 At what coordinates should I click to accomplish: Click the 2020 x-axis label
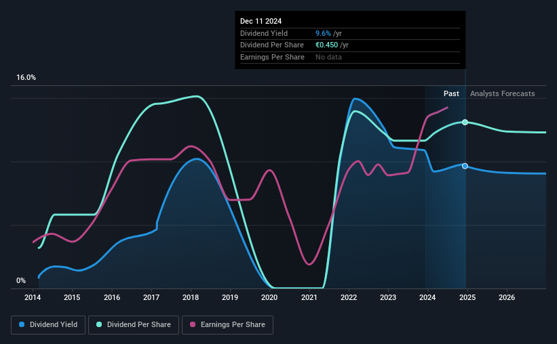(269, 297)
